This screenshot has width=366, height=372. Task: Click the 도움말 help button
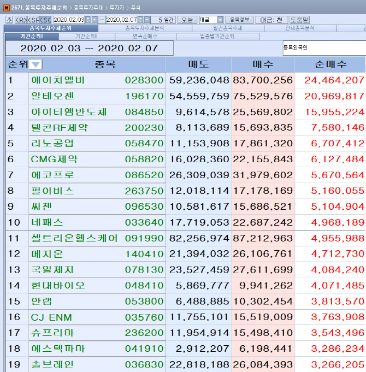pyautogui.click(x=299, y=20)
